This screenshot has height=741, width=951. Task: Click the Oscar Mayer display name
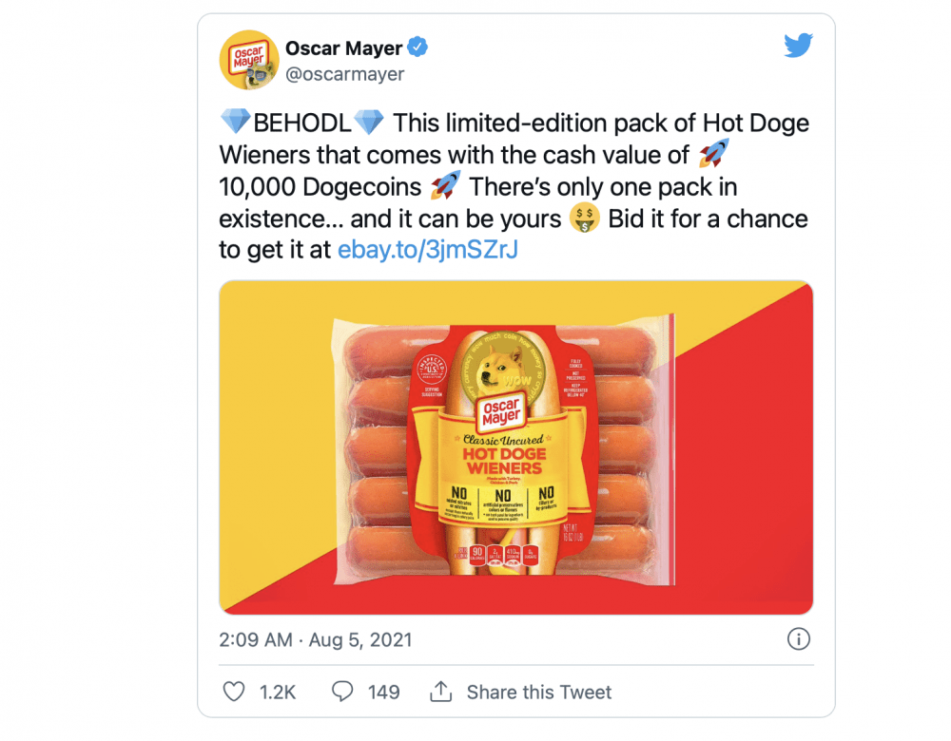[x=343, y=48]
